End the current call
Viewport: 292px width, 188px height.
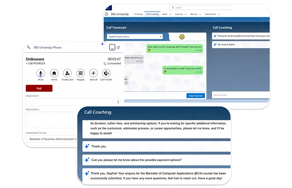click(x=39, y=88)
